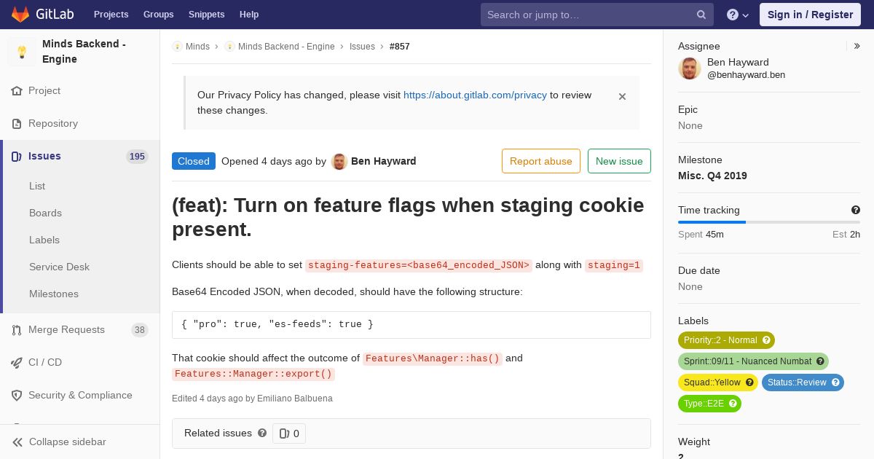
Task: Click the Minds Backend - Engine breadcrumb icon
Action: click(x=229, y=47)
